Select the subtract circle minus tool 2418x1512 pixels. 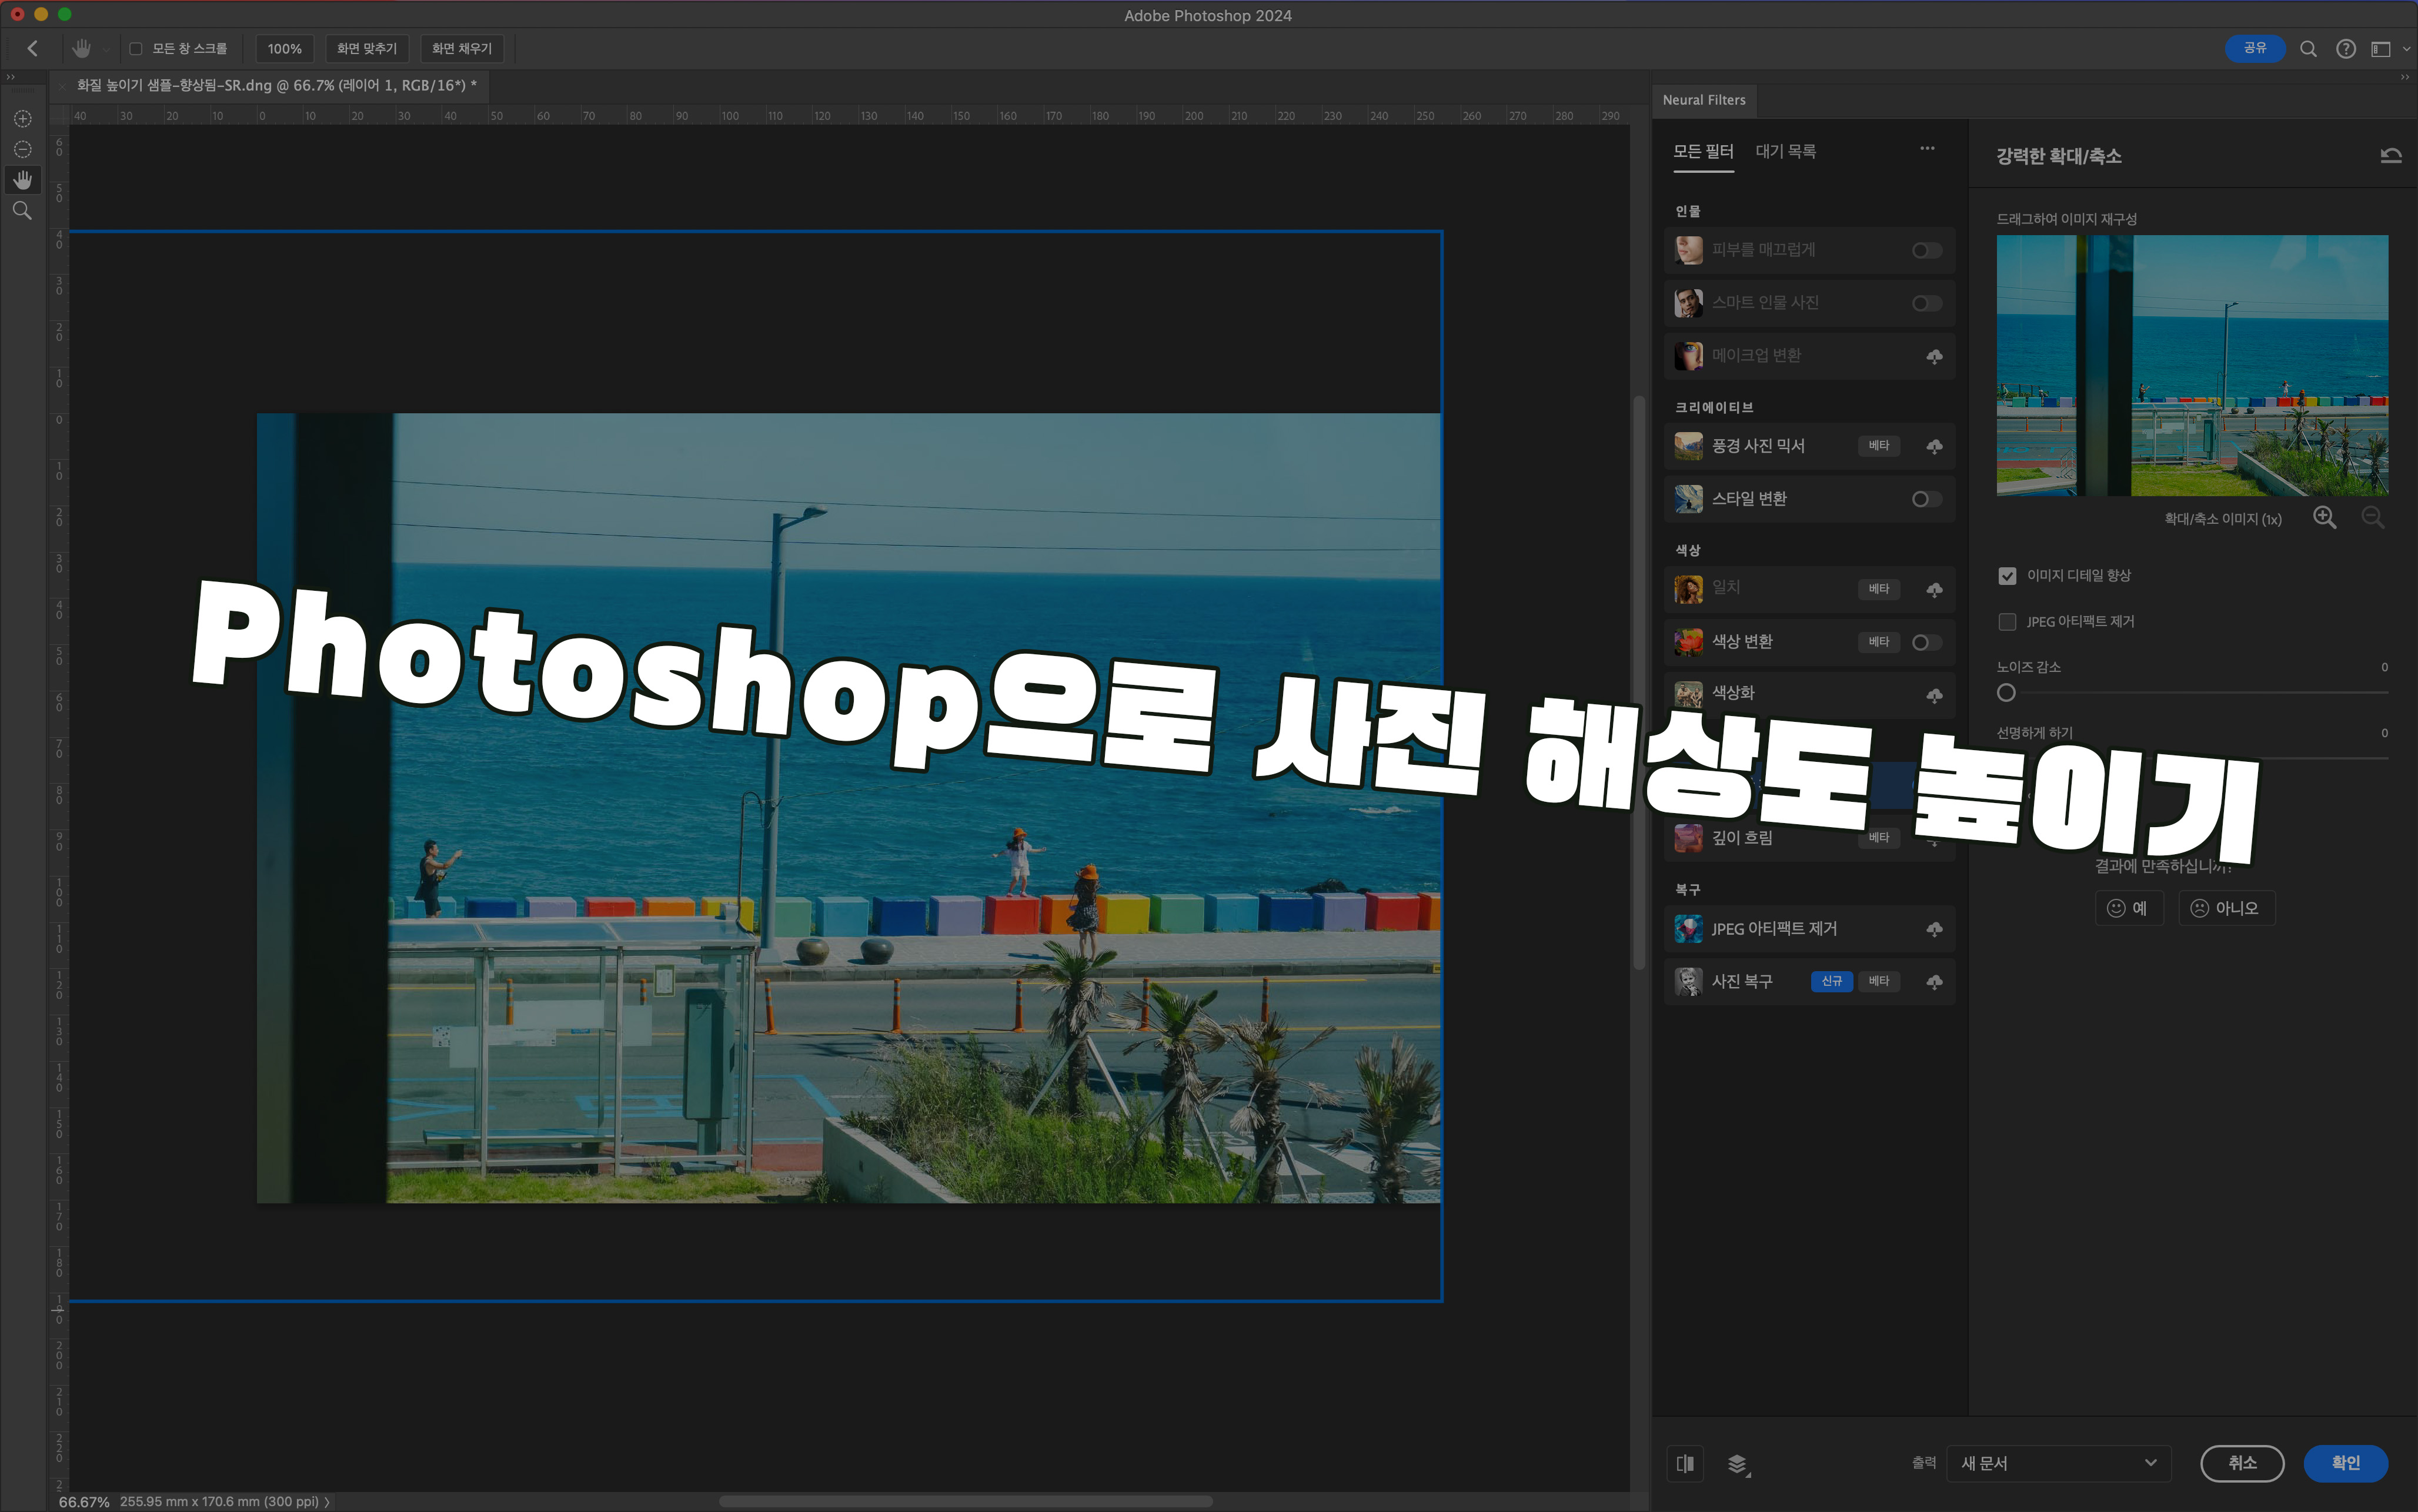click(23, 149)
